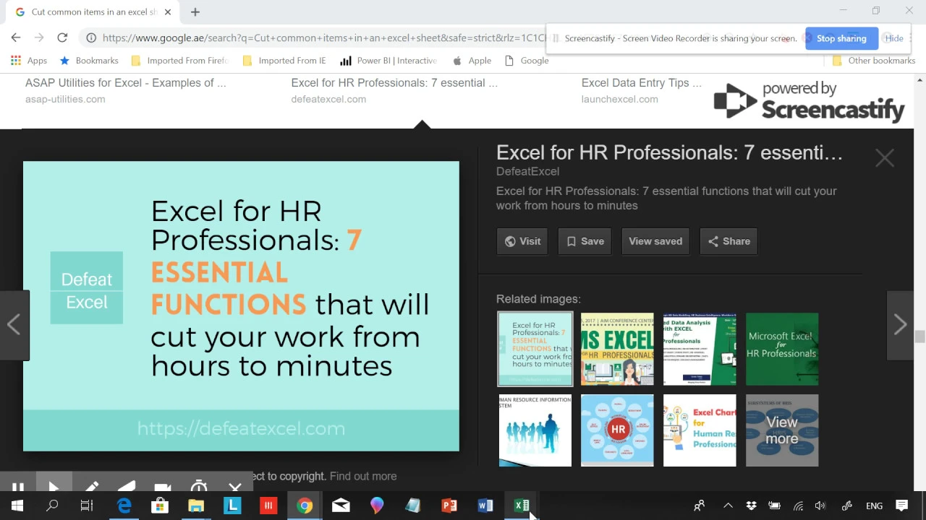This screenshot has width=926, height=520.
Task: Switch to Google Chrome on the taskbar
Action: [305, 506]
